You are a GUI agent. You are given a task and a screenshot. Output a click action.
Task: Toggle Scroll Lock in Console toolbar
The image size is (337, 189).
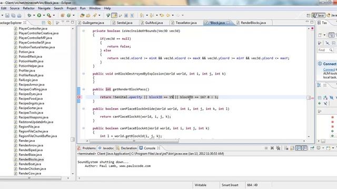pyautogui.click(x=292, y=148)
